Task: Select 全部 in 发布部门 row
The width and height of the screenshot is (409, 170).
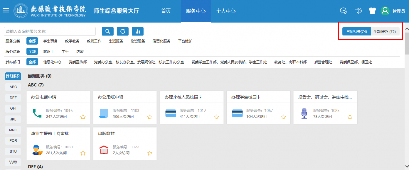Action: (x=32, y=62)
